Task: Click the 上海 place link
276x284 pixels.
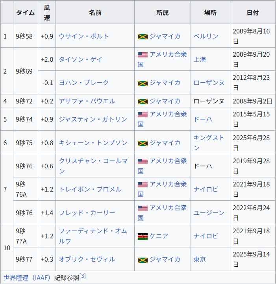Action: point(200,59)
